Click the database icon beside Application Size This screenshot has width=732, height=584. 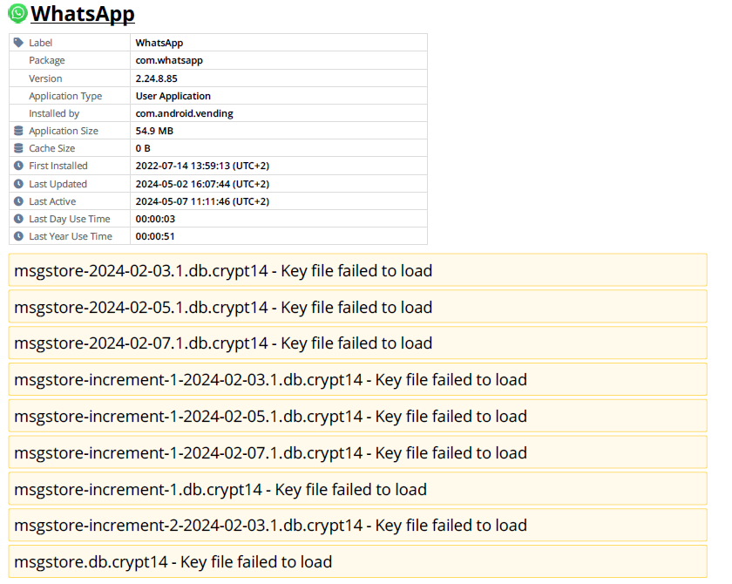[19, 131]
